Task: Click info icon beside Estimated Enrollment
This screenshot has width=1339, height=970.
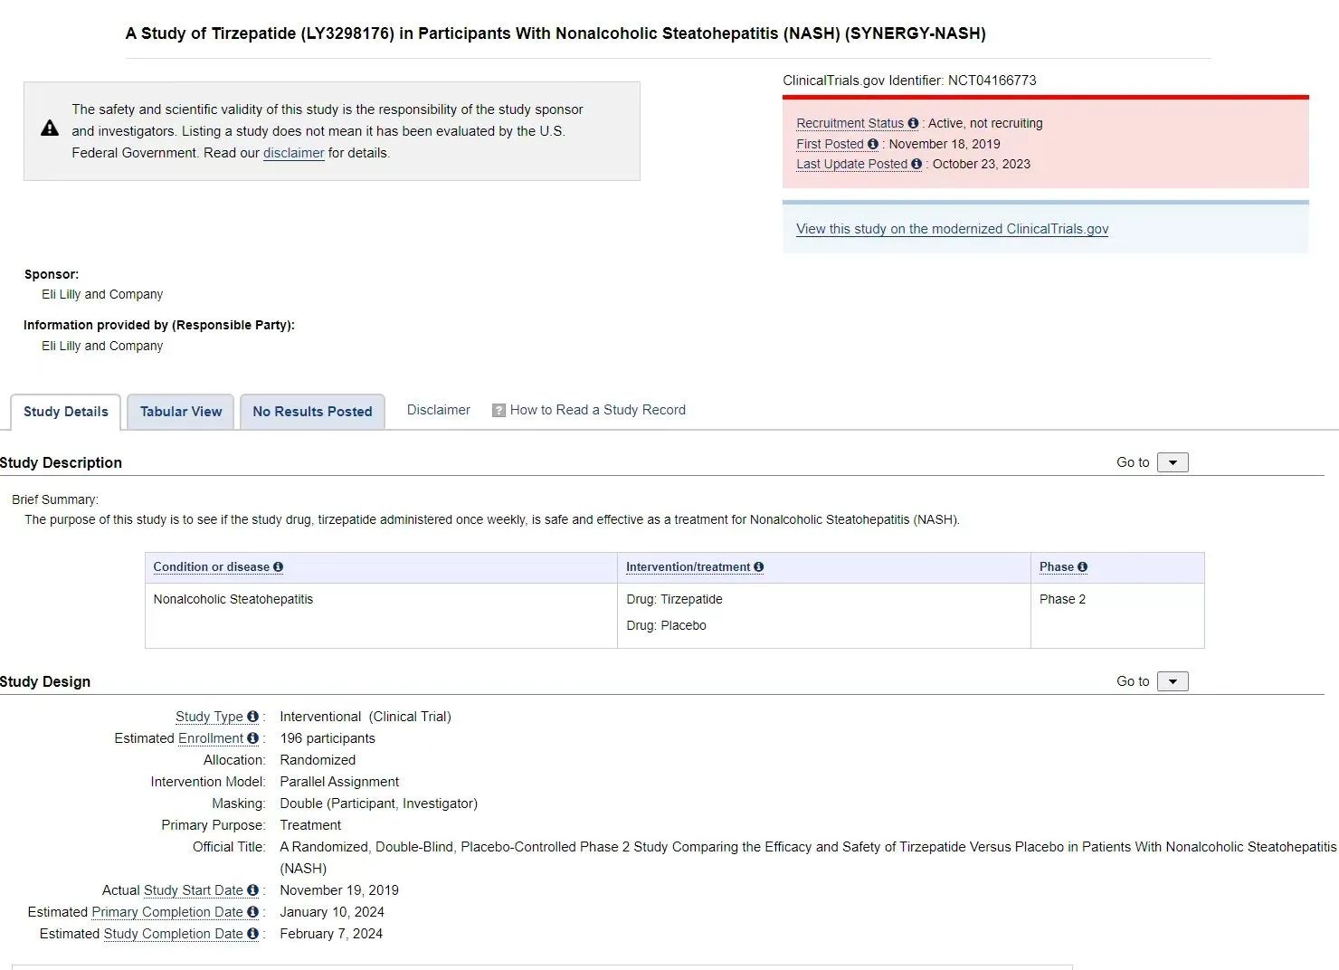Action: 252,738
